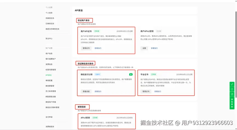Click the 已申请 status tag on APIv3密钥
The height and width of the screenshot is (130, 237).
[x=95, y=117]
